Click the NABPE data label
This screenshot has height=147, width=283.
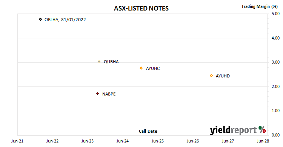(109, 94)
